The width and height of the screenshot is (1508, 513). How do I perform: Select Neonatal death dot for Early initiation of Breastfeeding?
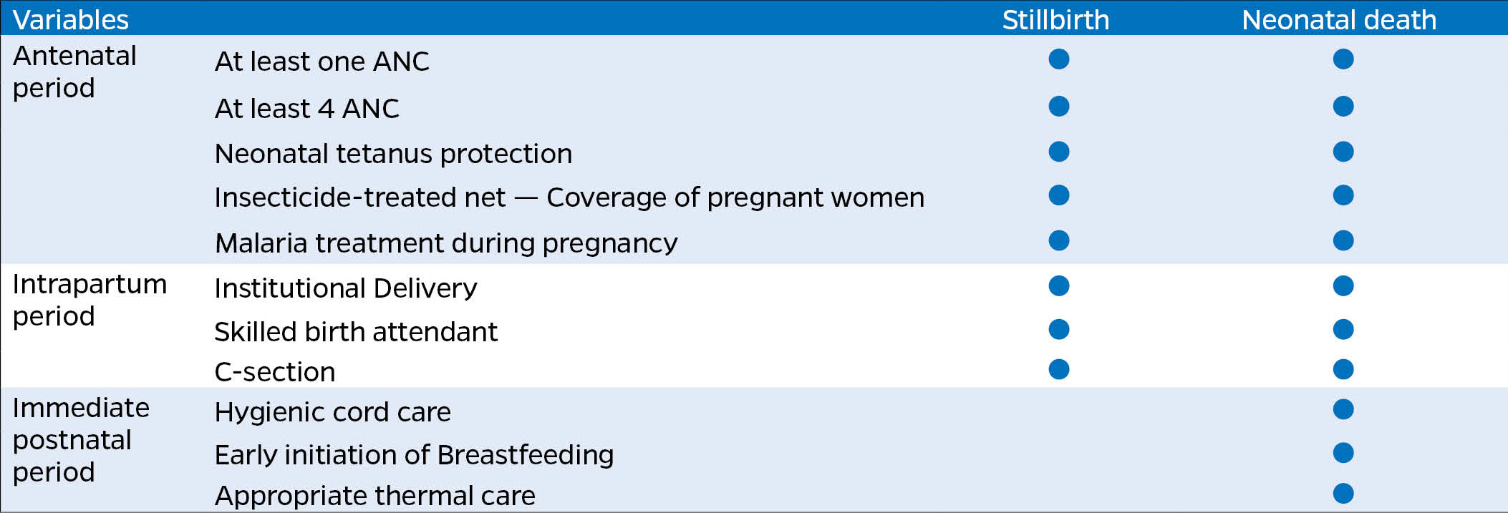1343,453
